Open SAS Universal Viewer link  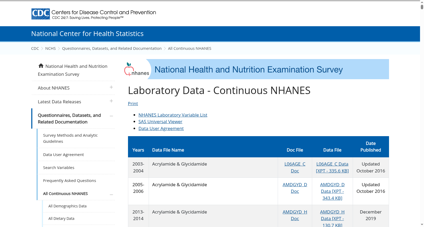coord(160,122)
